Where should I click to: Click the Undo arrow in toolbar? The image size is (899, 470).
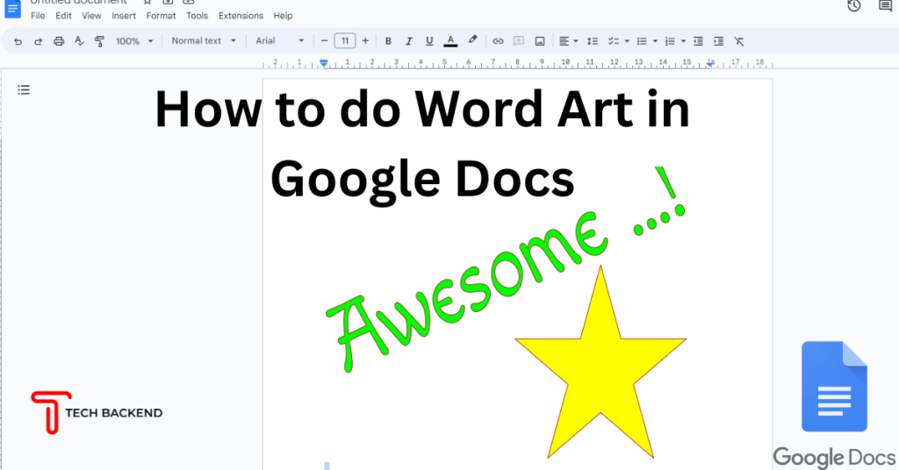click(18, 41)
